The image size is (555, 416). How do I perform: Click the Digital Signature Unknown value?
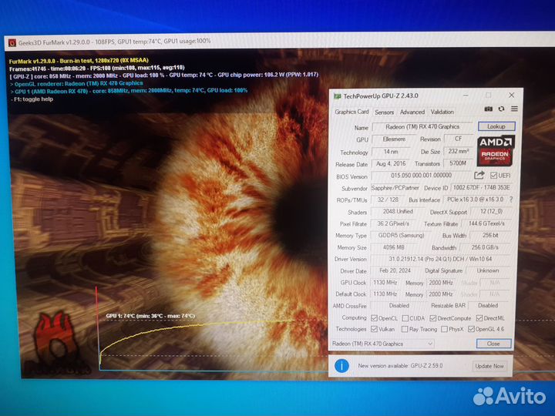488,270
